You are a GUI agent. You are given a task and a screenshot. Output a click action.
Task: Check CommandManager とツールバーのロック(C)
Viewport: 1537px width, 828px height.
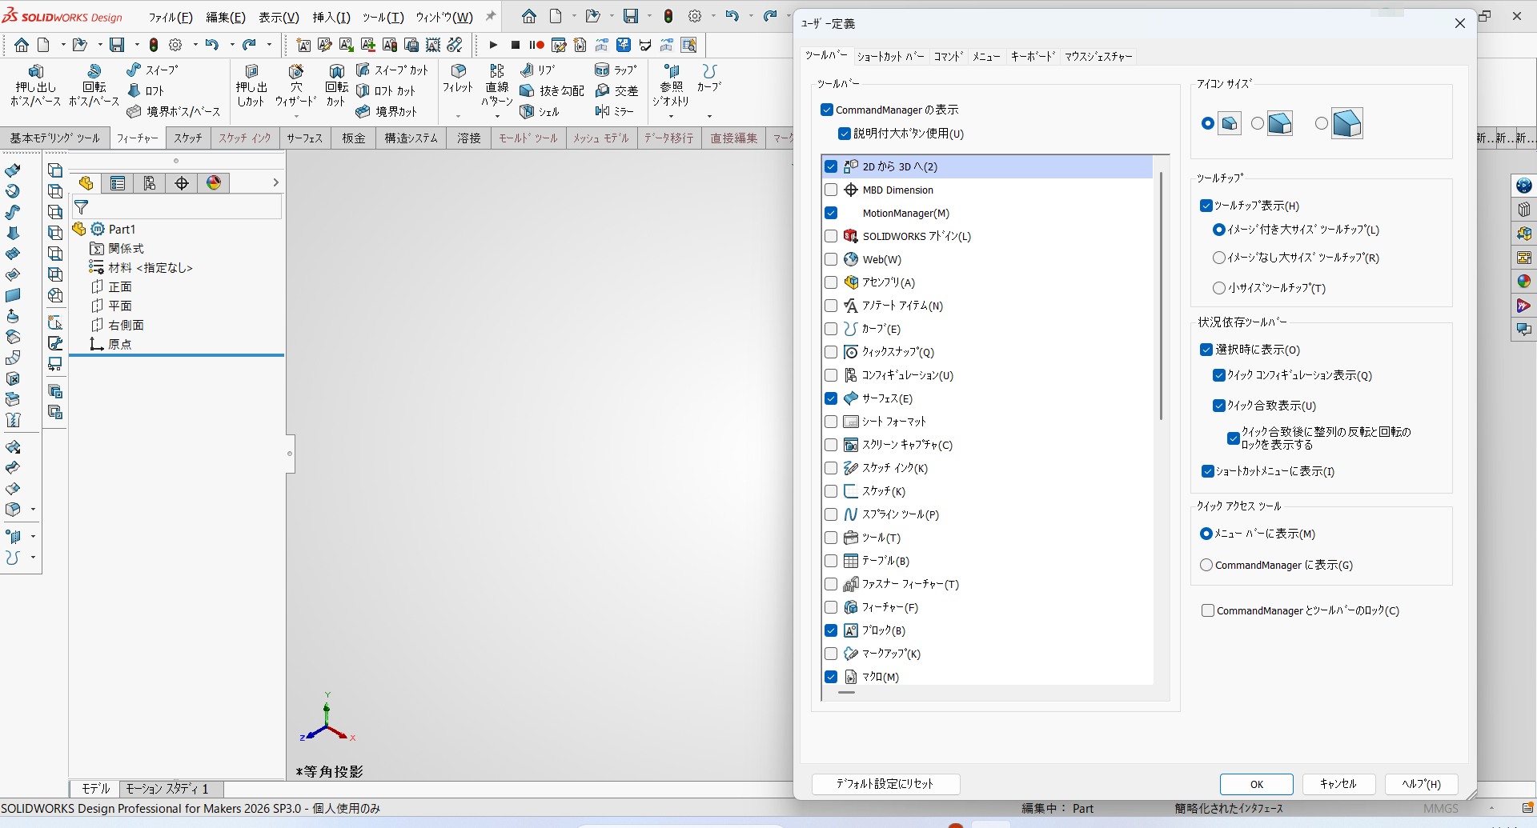pos(1208,610)
